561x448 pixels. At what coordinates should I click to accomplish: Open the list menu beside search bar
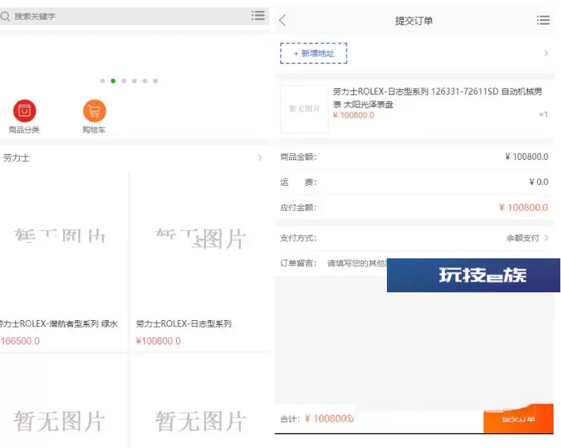pyautogui.click(x=258, y=16)
